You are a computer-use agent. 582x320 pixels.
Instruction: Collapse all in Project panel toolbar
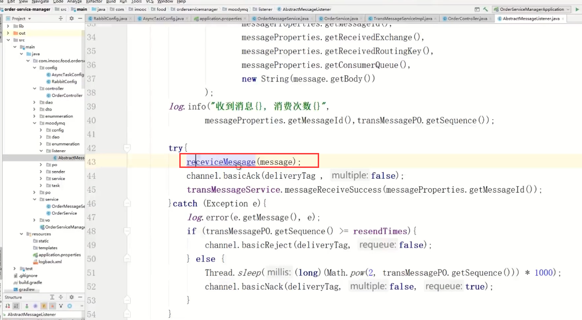coord(61,18)
